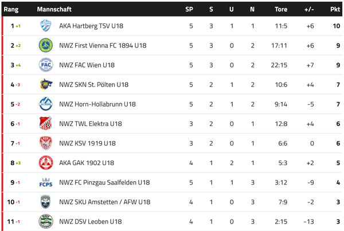Click the AKA GAK 1902 U18 logo
The height and width of the screenshot is (231, 344).
(x=46, y=163)
